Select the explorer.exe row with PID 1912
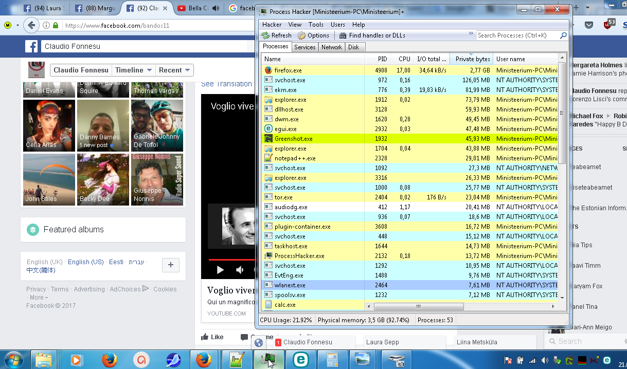This screenshot has width=627, height=369. click(x=409, y=100)
